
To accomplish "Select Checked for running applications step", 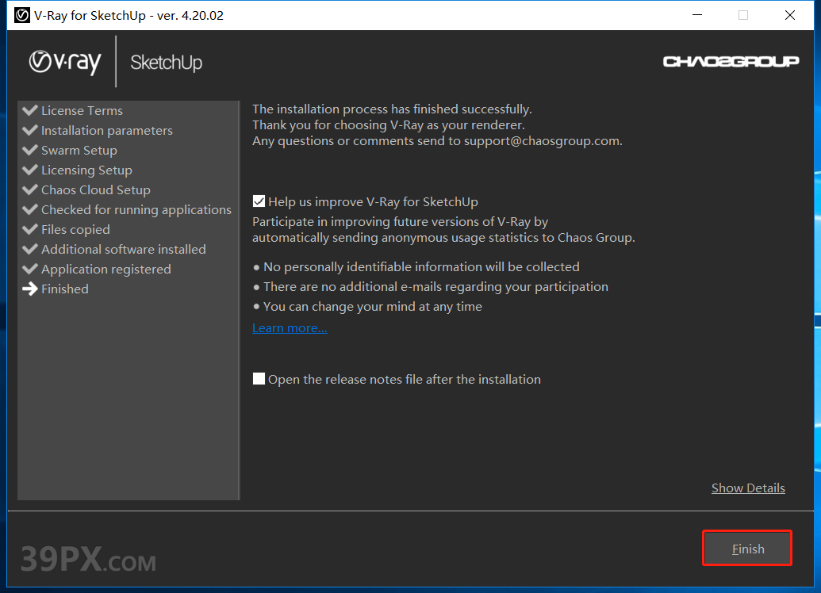I will [136, 210].
